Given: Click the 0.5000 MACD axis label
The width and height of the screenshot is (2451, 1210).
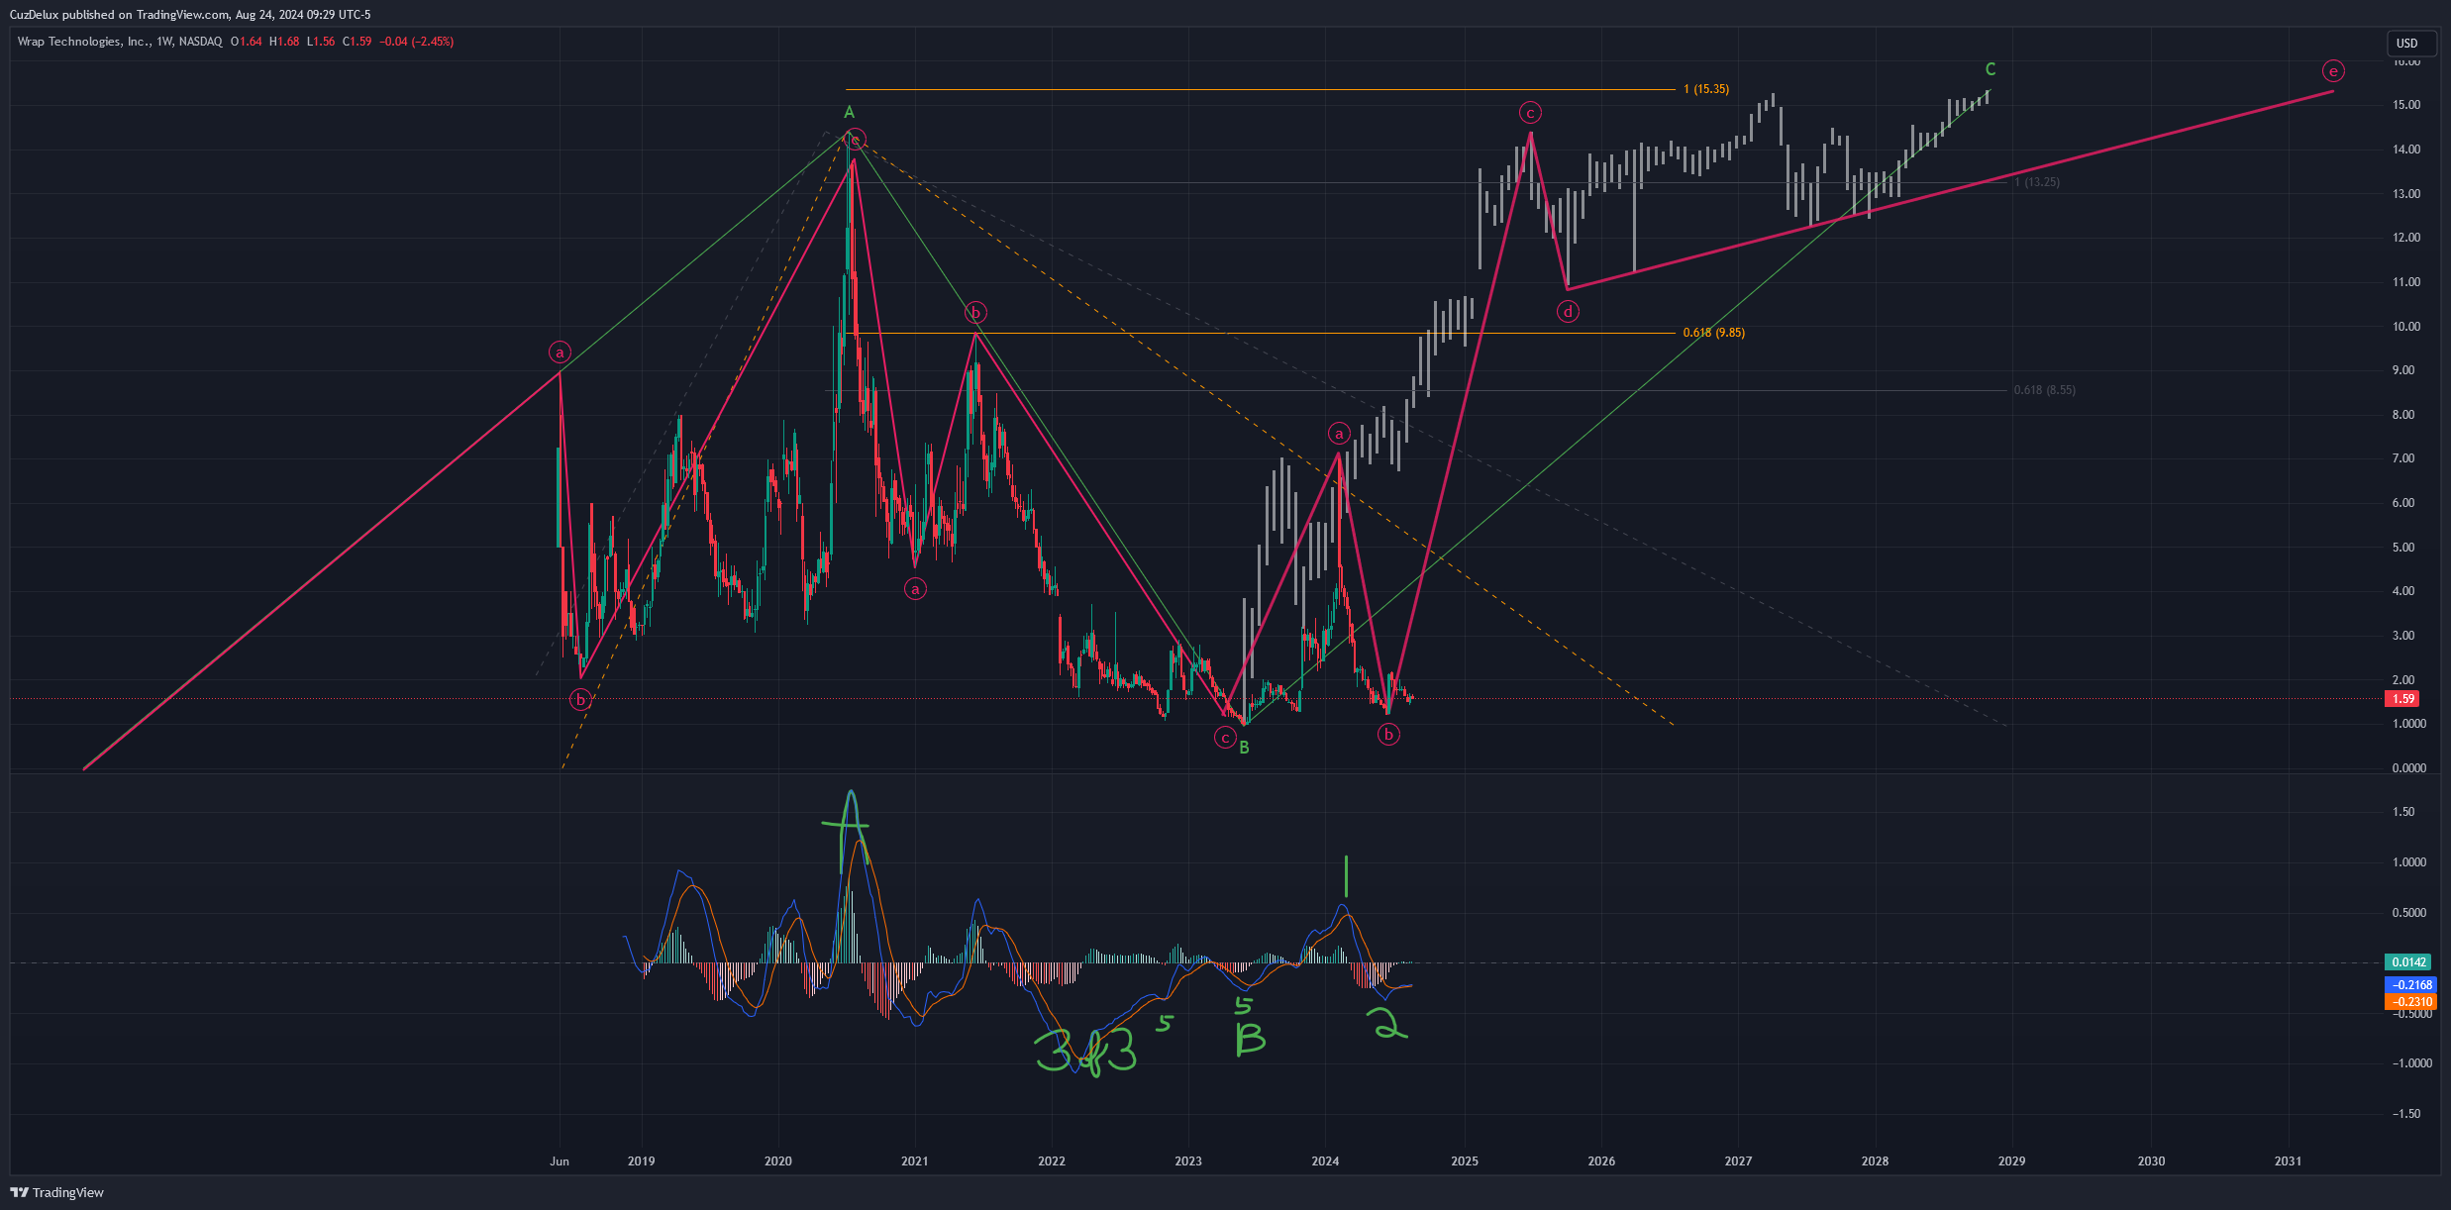Looking at the screenshot, I should pos(2409,913).
